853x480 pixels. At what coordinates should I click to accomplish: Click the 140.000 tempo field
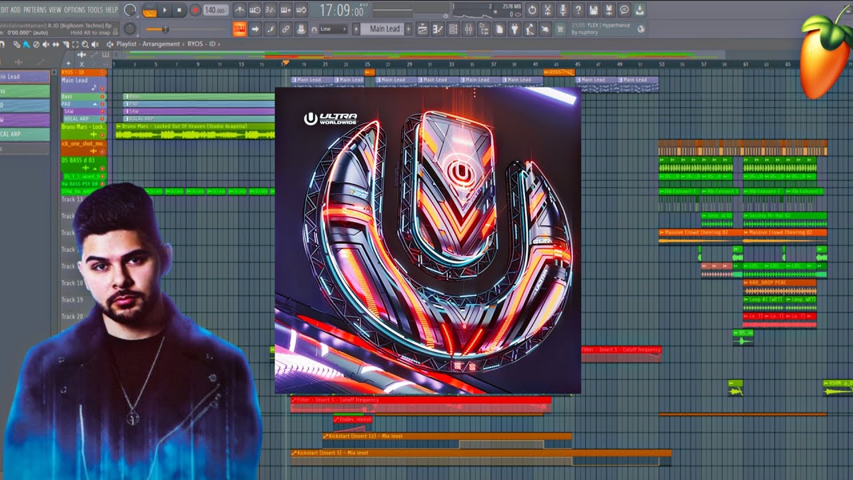(x=215, y=10)
